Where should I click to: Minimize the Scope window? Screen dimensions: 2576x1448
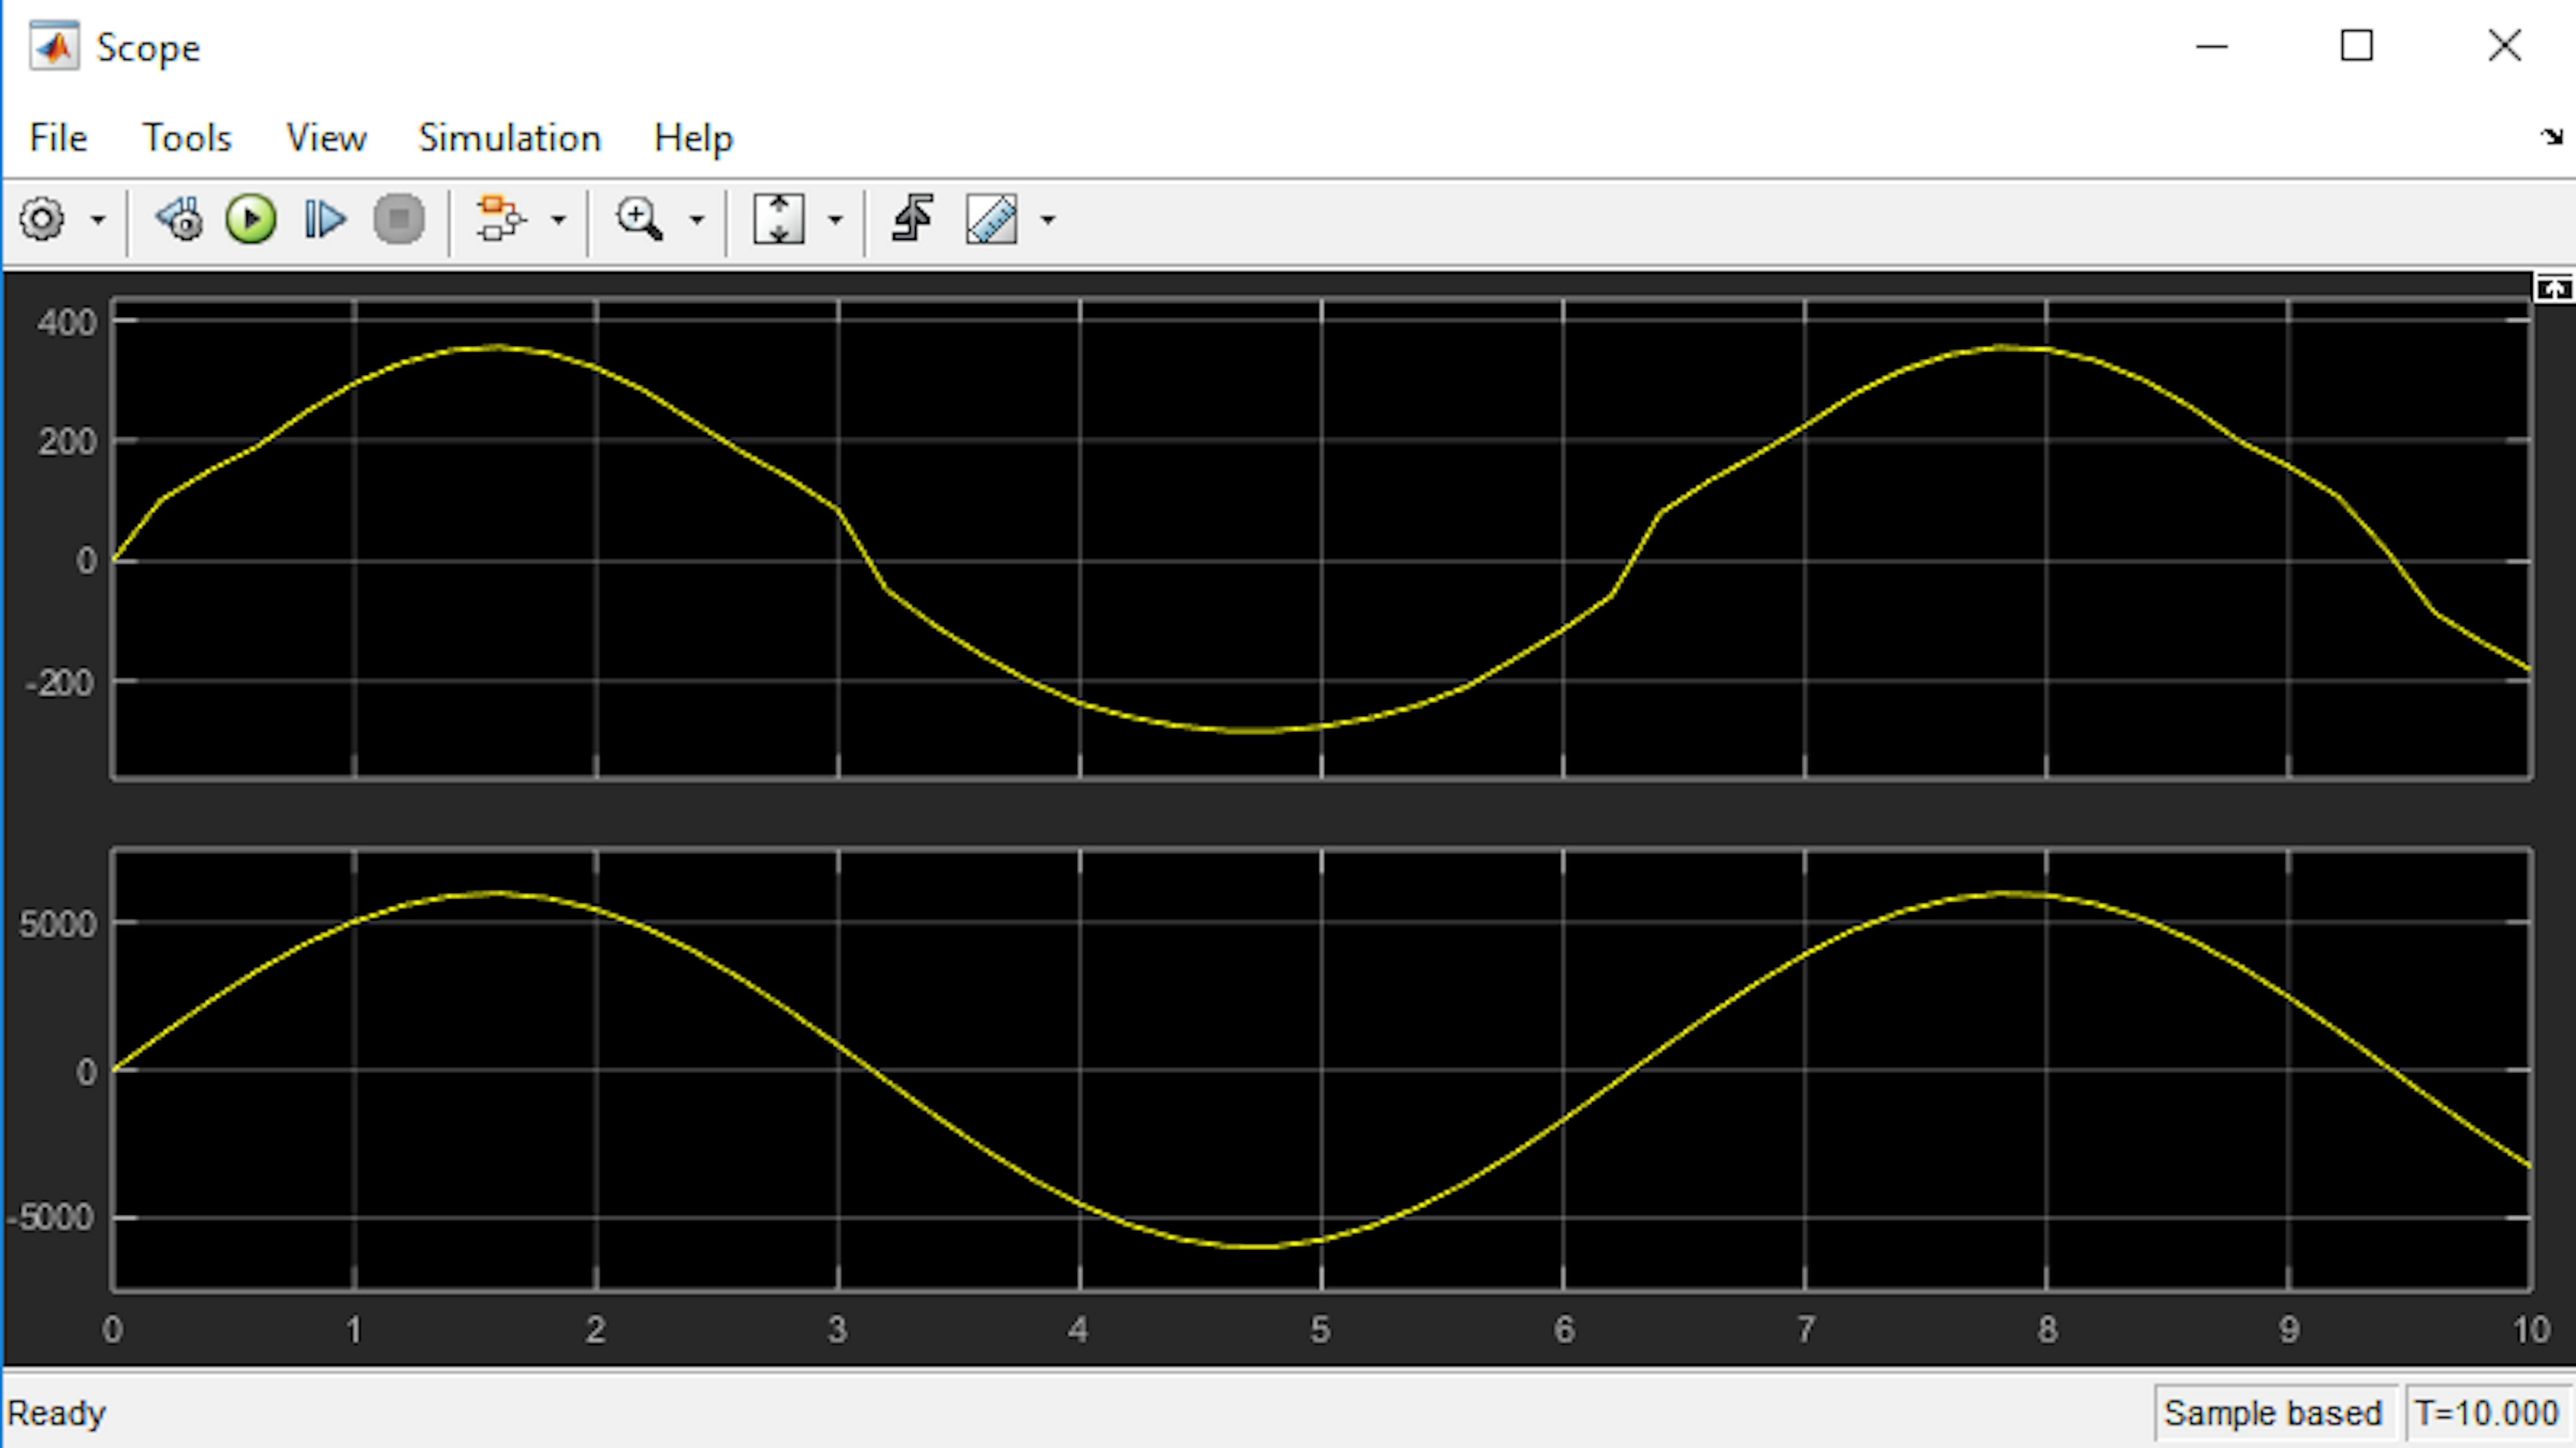click(x=2212, y=46)
